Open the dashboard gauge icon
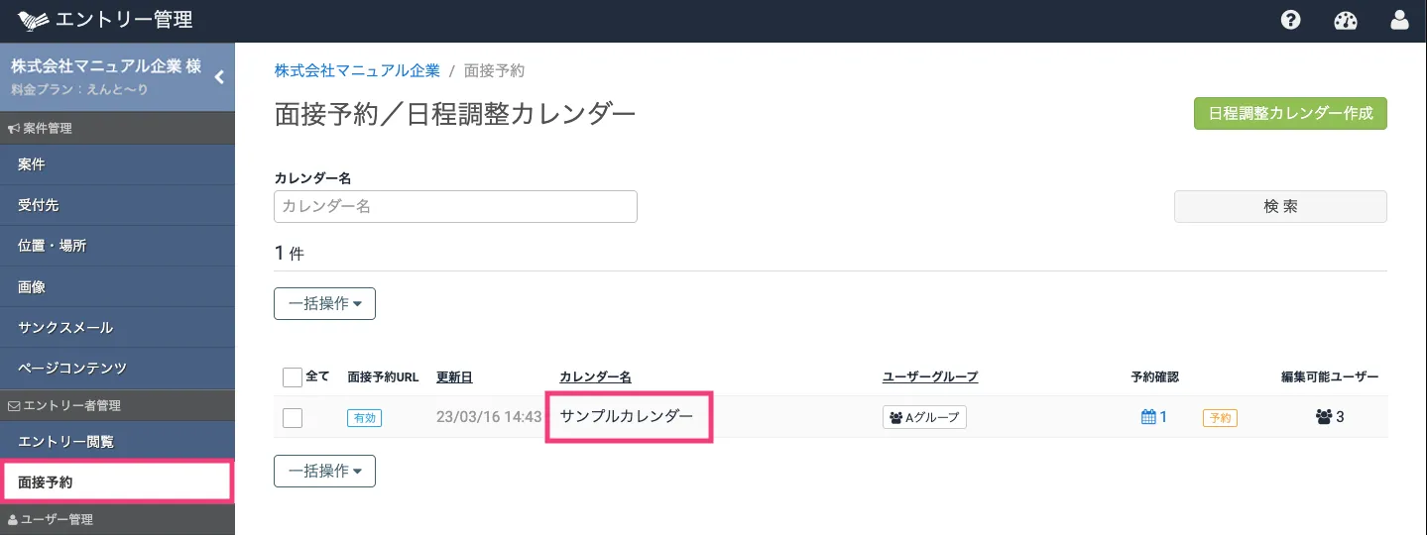The image size is (1427, 535). [1345, 20]
